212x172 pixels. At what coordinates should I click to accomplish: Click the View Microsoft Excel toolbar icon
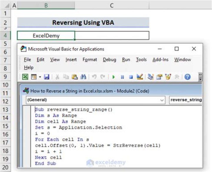pos(25,77)
